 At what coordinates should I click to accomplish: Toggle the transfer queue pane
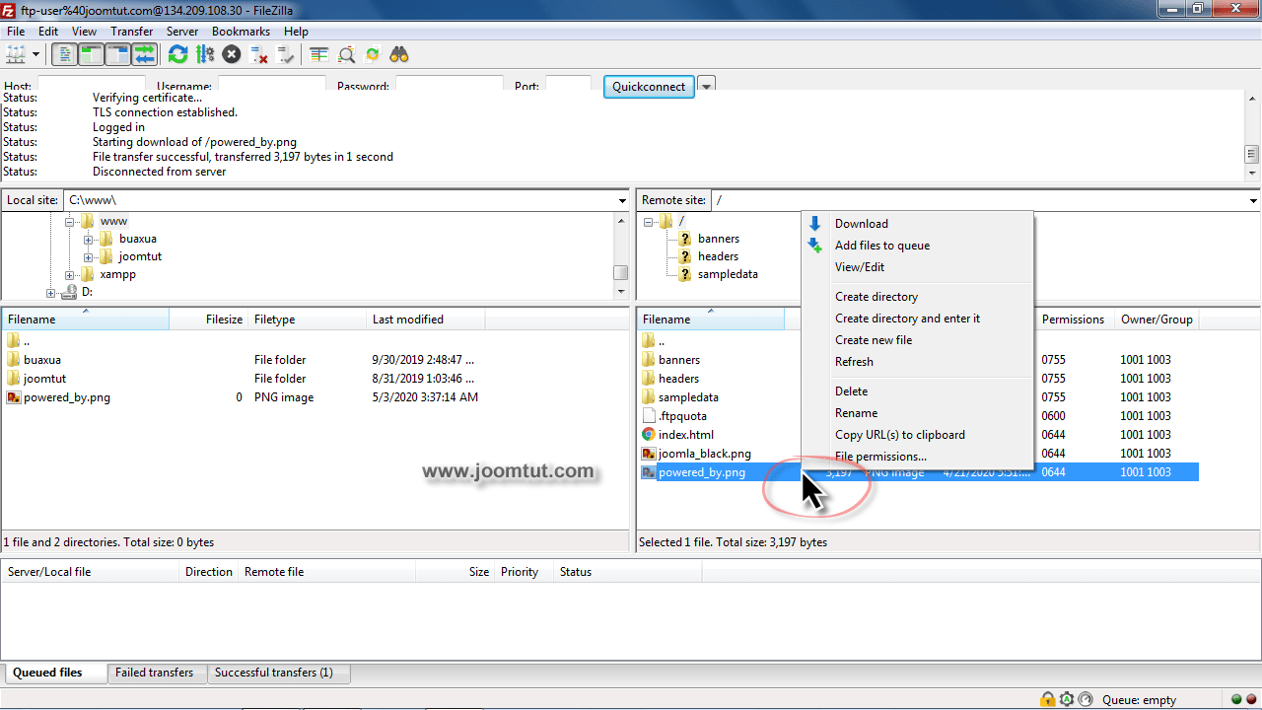point(146,54)
